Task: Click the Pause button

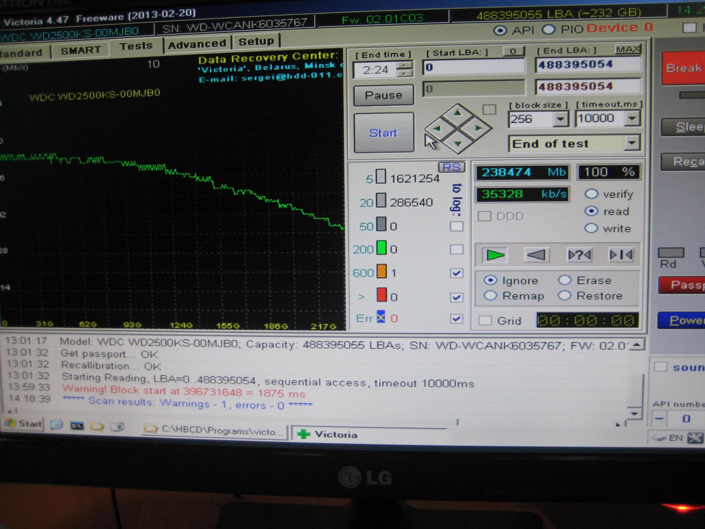Action: click(383, 95)
